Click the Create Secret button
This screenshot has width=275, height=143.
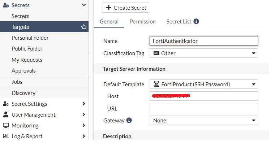click(x=126, y=8)
